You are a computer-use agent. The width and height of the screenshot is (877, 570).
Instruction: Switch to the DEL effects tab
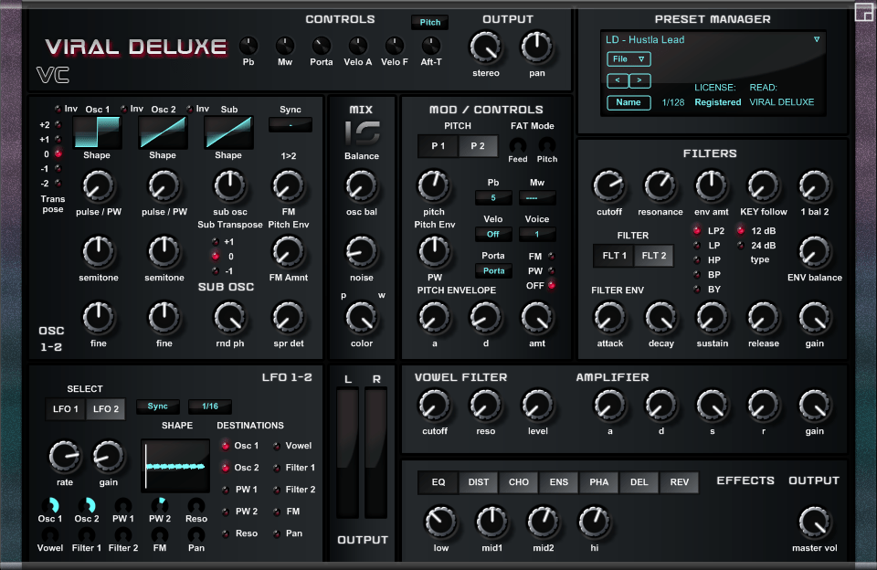[639, 482]
